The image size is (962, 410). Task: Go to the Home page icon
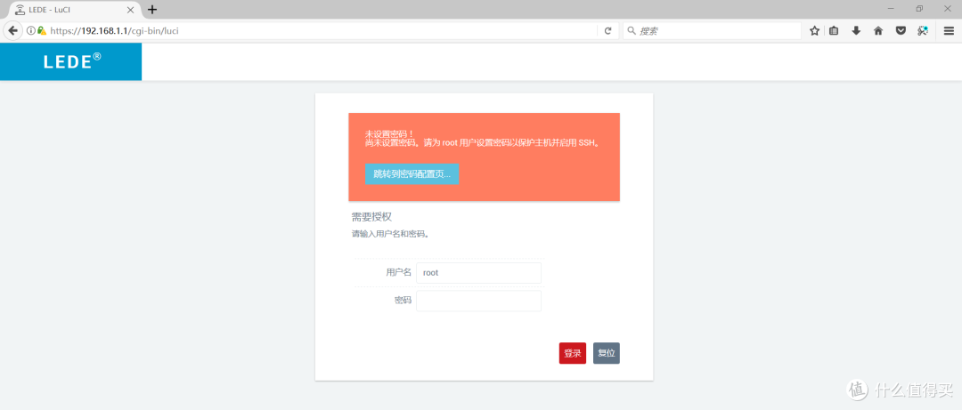point(878,30)
